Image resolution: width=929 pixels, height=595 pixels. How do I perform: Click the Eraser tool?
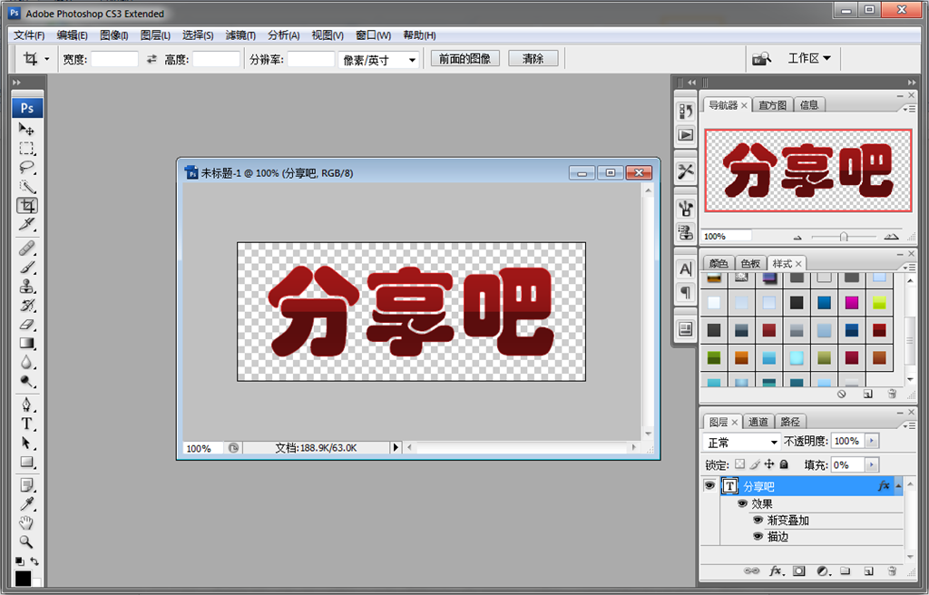coord(27,324)
